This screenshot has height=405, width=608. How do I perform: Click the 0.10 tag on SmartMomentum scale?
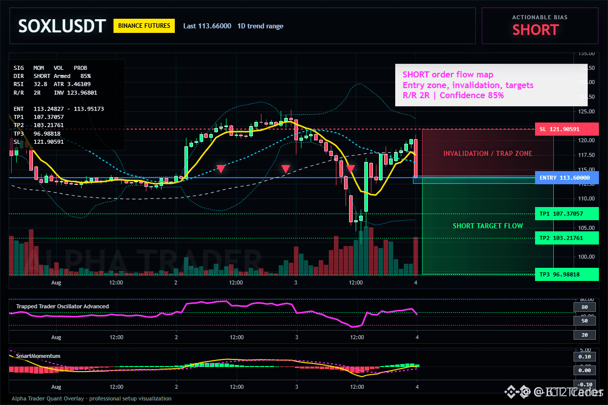[x=584, y=356]
